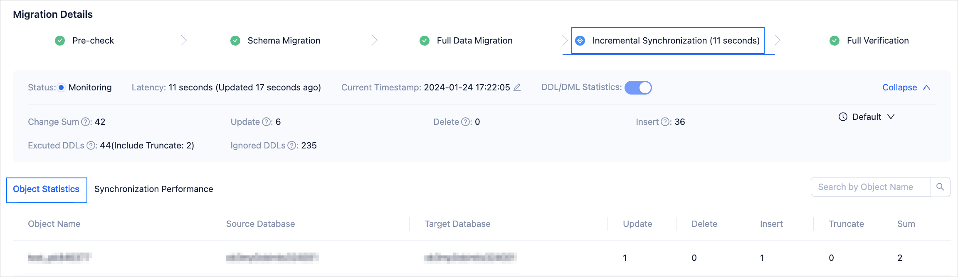The image size is (958, 277).
Task: Click the Change Sum value 42
Action: (100, 122)
